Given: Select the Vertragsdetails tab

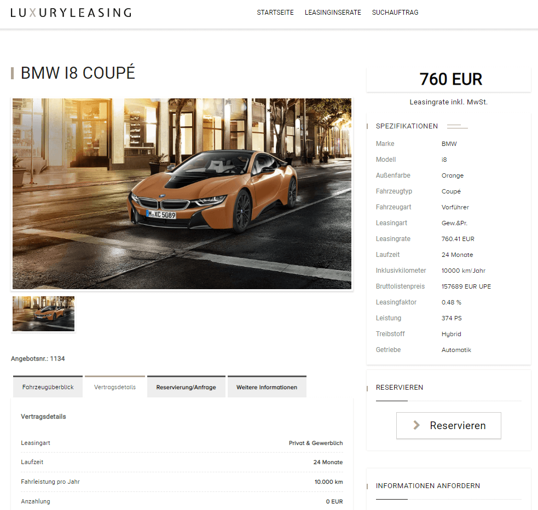Looking at the screenshot, I should coord(115,386).
